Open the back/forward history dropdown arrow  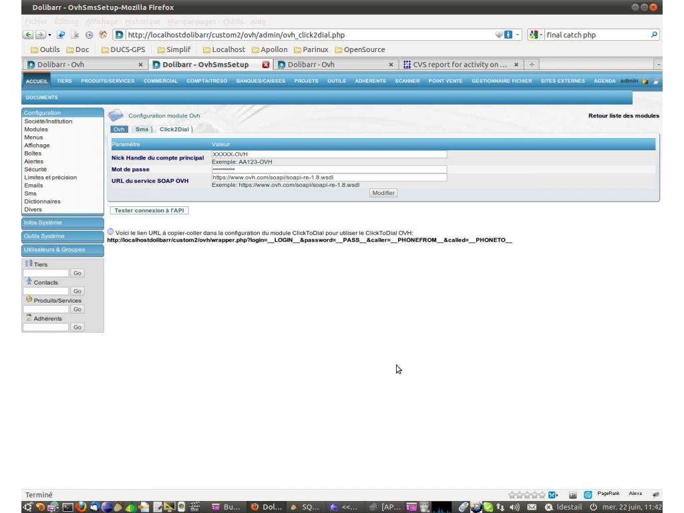click(49, 35)
